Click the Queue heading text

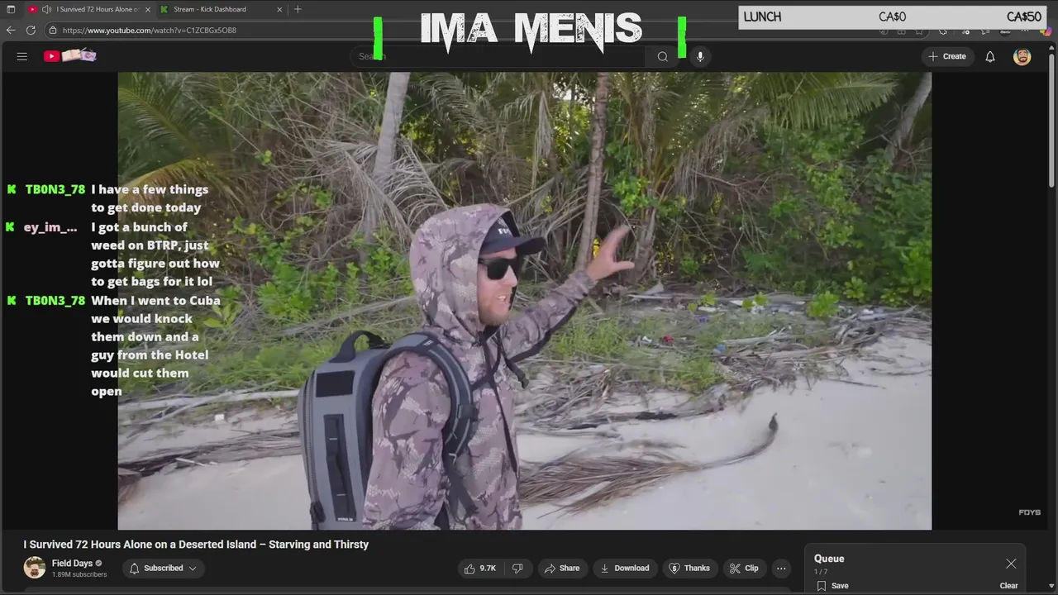(x=829, y=559)
